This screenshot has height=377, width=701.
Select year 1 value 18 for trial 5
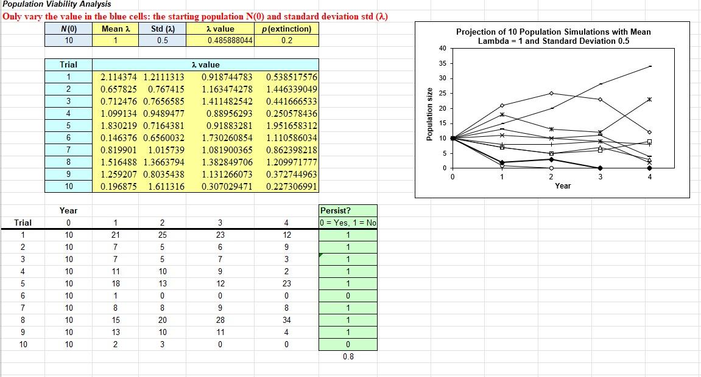coord(115,284)
